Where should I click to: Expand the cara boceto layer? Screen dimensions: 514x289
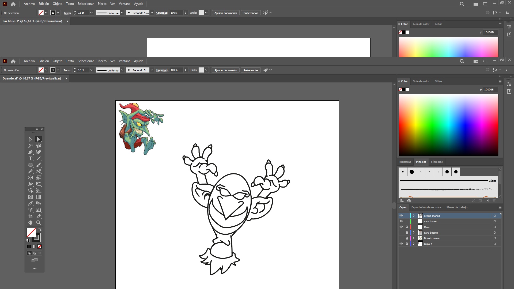414,233
